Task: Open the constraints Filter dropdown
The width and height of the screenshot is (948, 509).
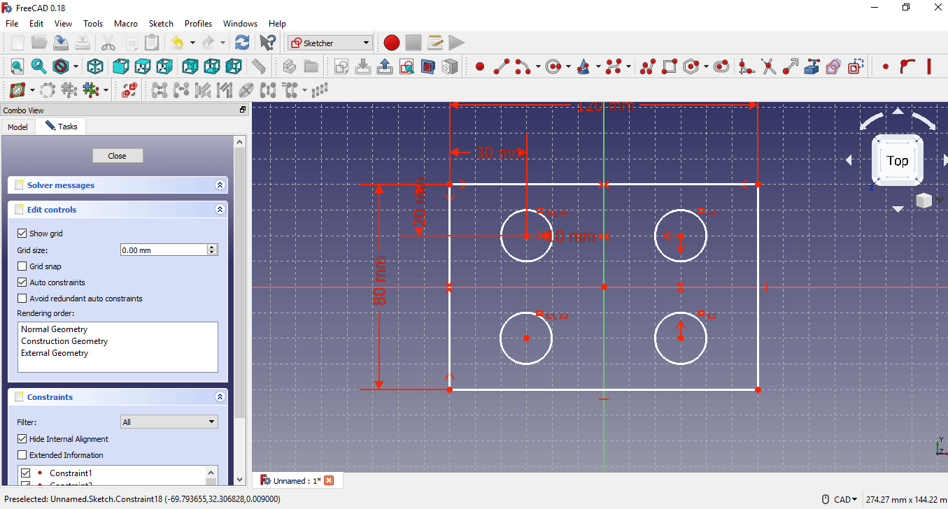Action: (169, 422)
